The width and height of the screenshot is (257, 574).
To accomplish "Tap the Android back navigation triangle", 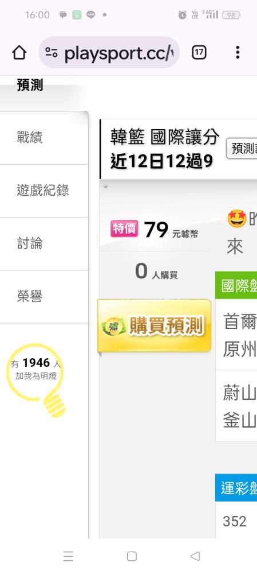I will 195,556.
